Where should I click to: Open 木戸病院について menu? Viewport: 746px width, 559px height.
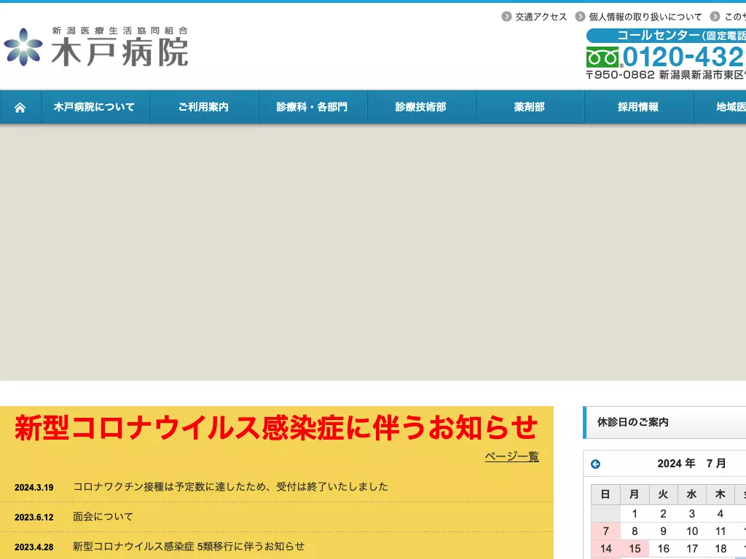coord(95,107)
